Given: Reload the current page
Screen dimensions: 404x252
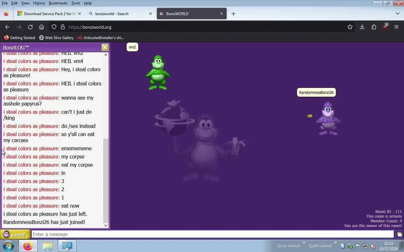Looking at the screenshot, I should point(30,27).
